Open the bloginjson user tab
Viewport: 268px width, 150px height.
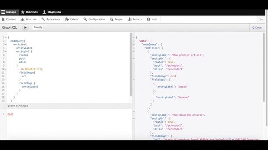coord(52,12)
